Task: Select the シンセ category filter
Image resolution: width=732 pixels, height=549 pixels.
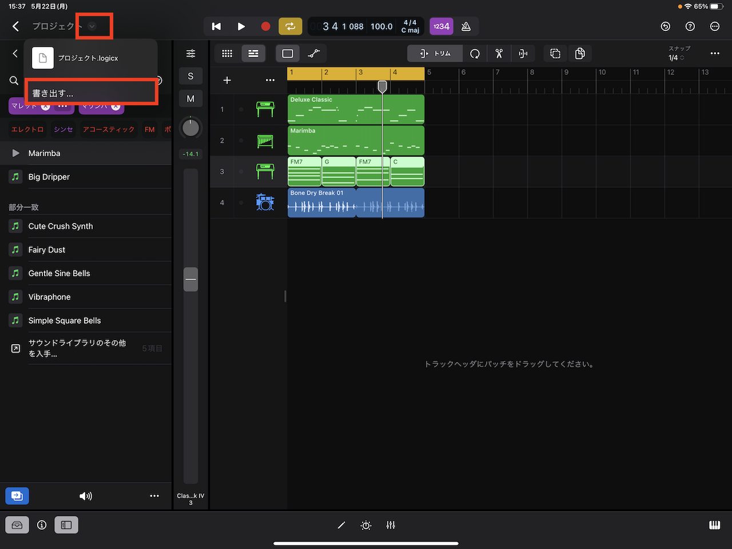Action: [x=63, y=129]
